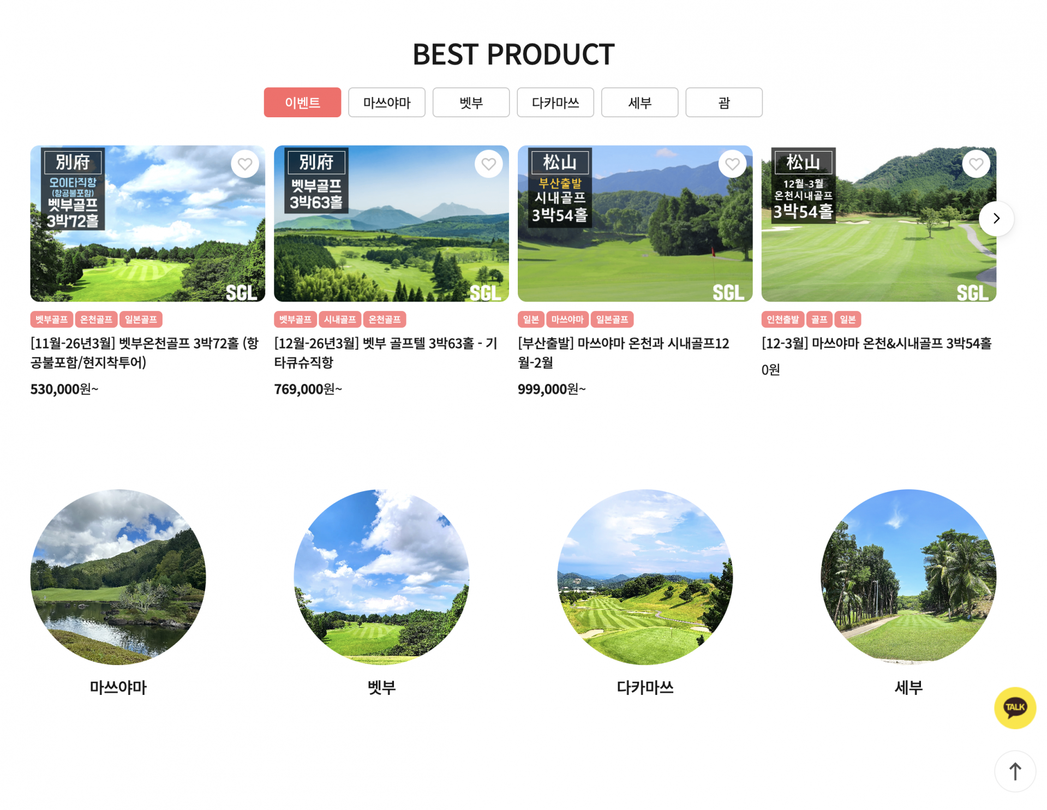1047x810 pixels.
Task: Like the 12-3월 마쓰야마 온천&시내골프 card
Action: [x=976, y=164]
